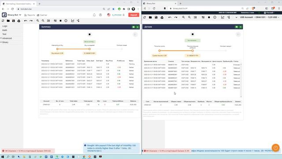Change language via the Русский dropdown

[x=269, y=13]
